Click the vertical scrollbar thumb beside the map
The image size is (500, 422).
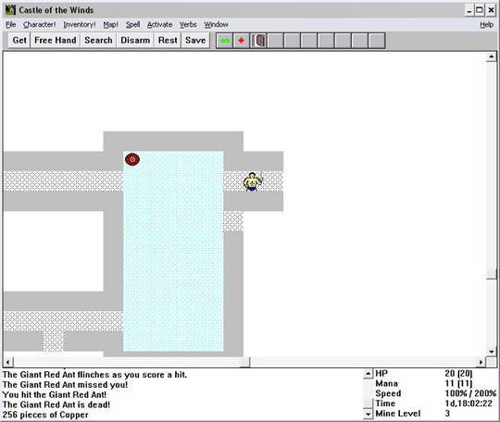(x=492, y=274)
